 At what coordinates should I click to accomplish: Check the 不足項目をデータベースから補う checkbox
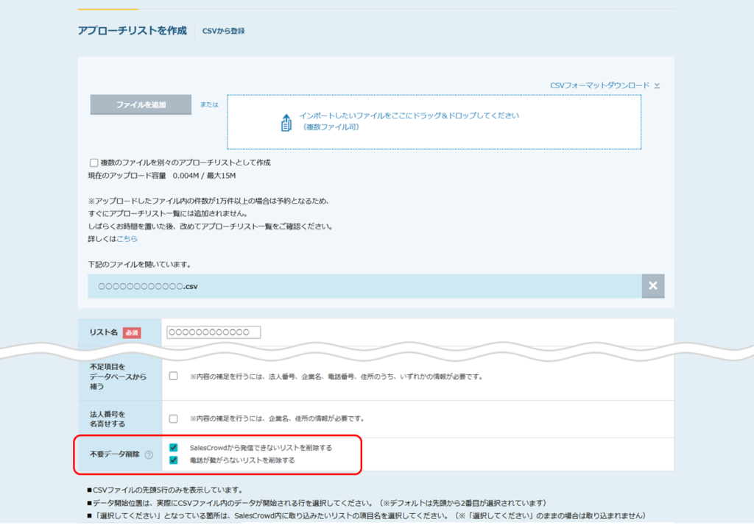coord(173,376)
